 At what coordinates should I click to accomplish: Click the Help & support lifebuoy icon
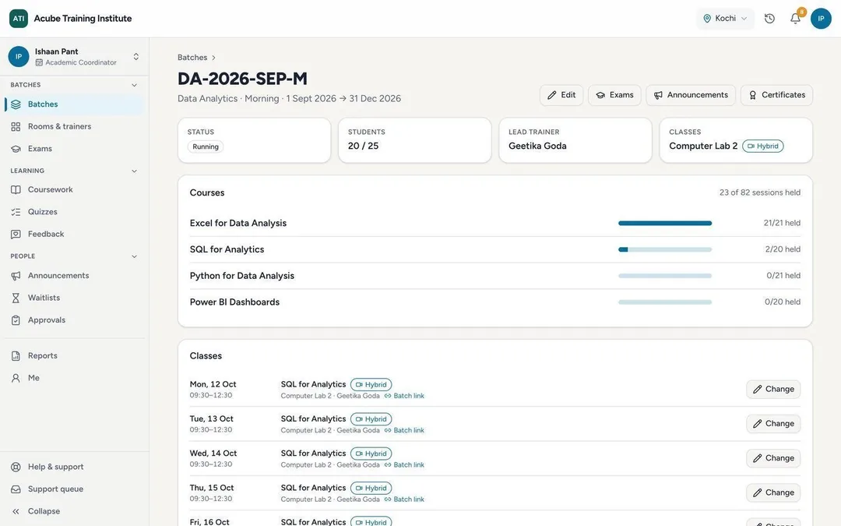click(x=16, y=467)
